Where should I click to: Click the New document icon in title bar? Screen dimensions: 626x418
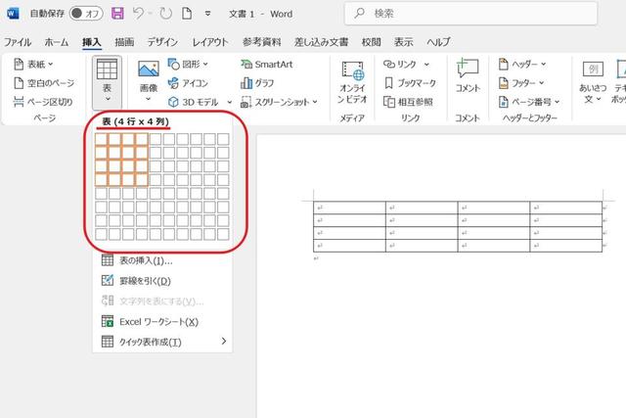187,14
